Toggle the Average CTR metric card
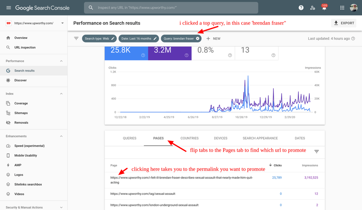Screen dimensions: 362x210 pos(213,51)
